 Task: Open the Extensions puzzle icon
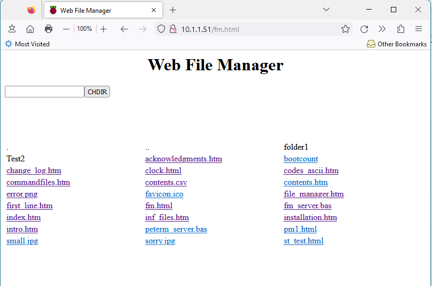(x=400, y=29)
